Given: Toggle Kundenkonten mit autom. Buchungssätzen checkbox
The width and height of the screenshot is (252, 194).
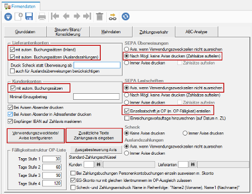Looking at the screenshot, I should point(13,88).
